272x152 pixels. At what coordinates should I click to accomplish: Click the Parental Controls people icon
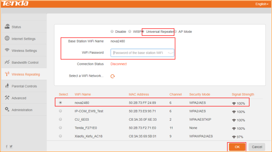7,86
